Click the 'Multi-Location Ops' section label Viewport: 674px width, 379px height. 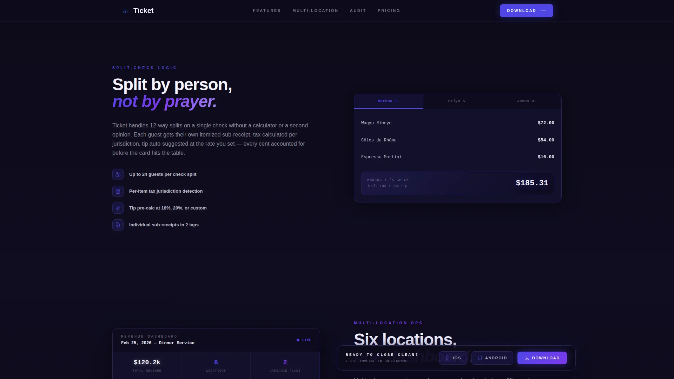tap(388, 323)
